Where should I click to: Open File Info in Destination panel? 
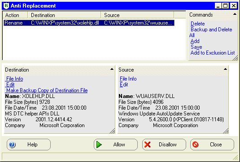coord(14,79)
